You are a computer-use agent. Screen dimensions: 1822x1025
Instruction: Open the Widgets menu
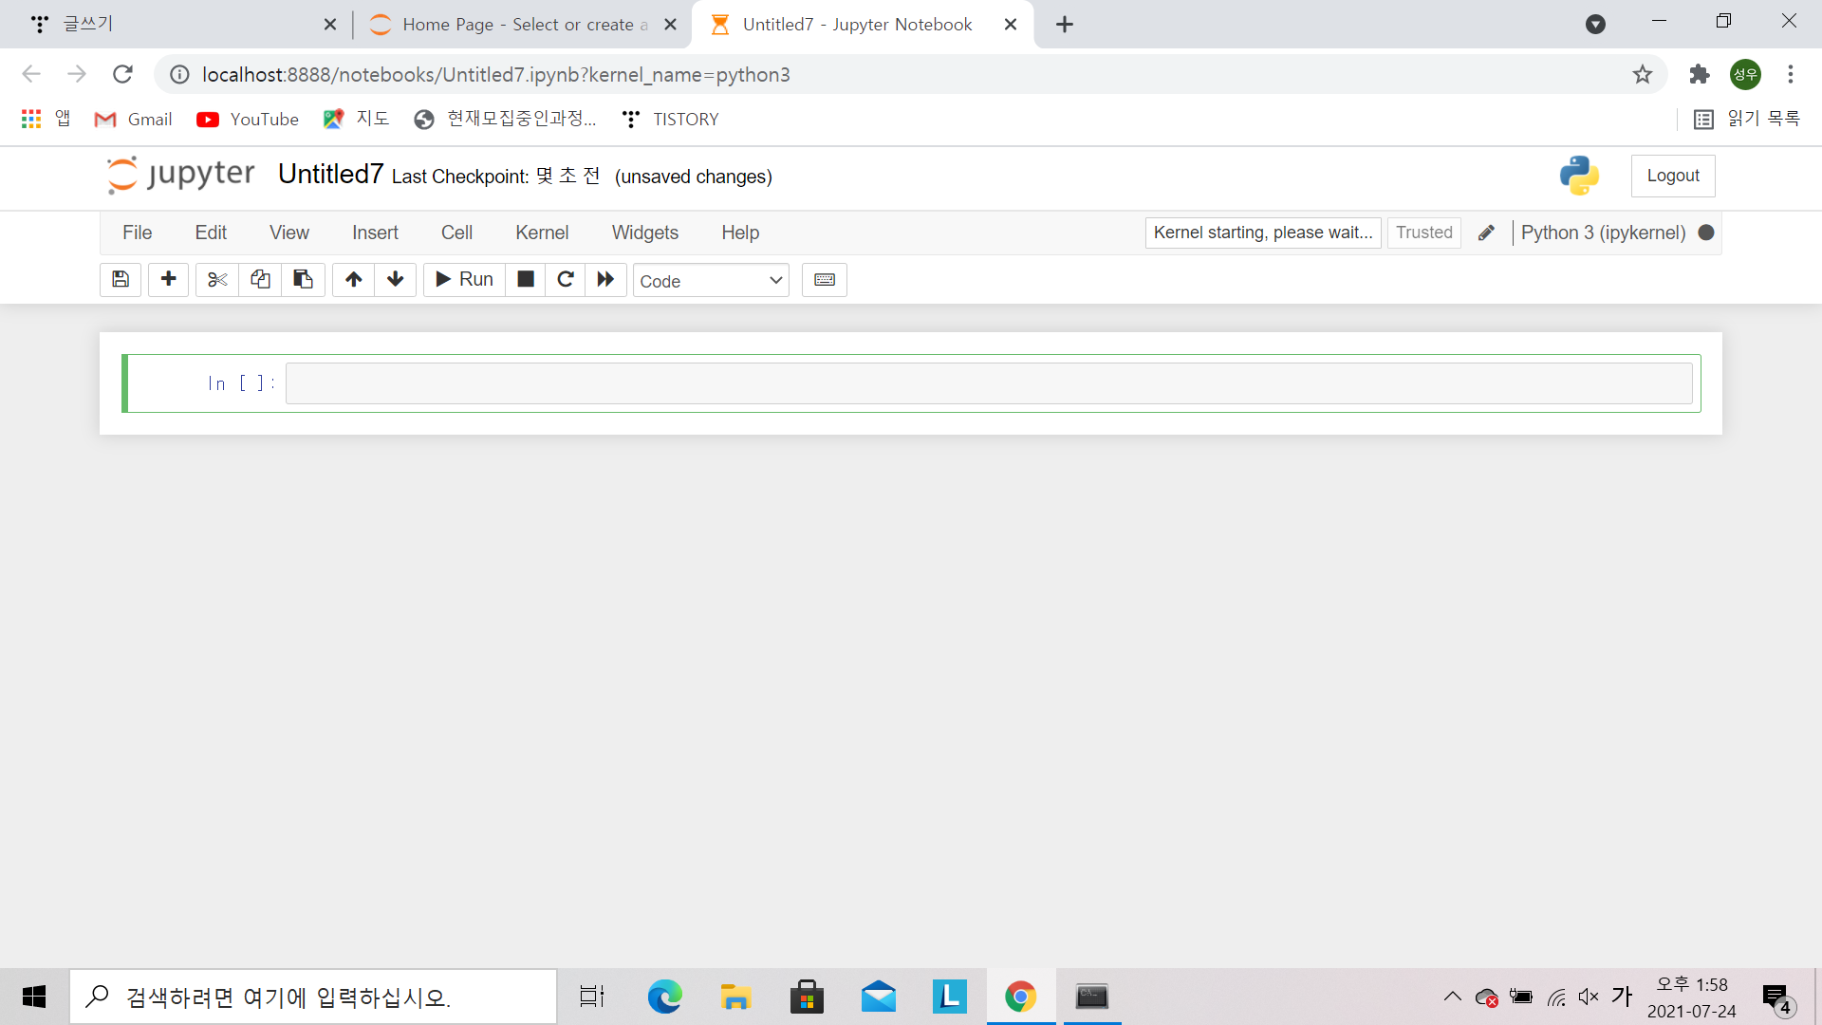645,233
